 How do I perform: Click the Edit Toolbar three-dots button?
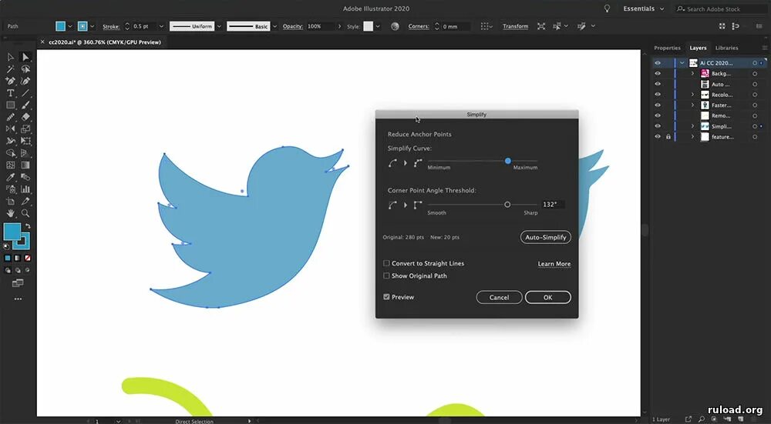pyautogui.click(x=18, y=299)
